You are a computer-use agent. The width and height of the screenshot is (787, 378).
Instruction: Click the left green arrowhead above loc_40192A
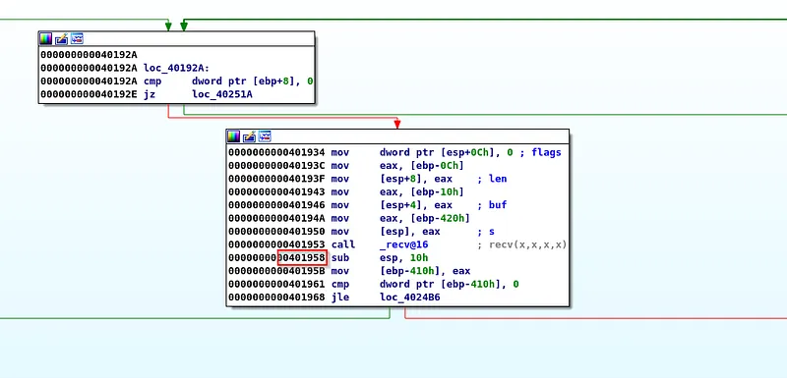[168, 26]
